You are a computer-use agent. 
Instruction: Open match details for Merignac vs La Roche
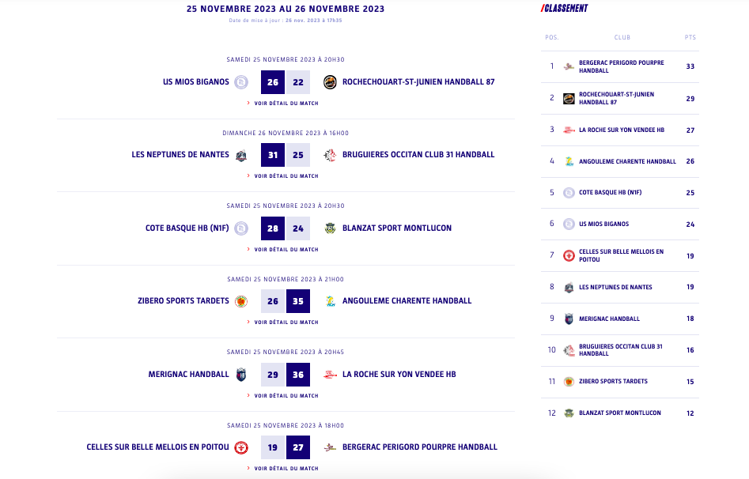(x=286, y=396)
